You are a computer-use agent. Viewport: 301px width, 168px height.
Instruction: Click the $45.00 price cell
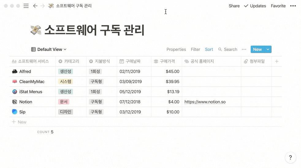[167, 71]
